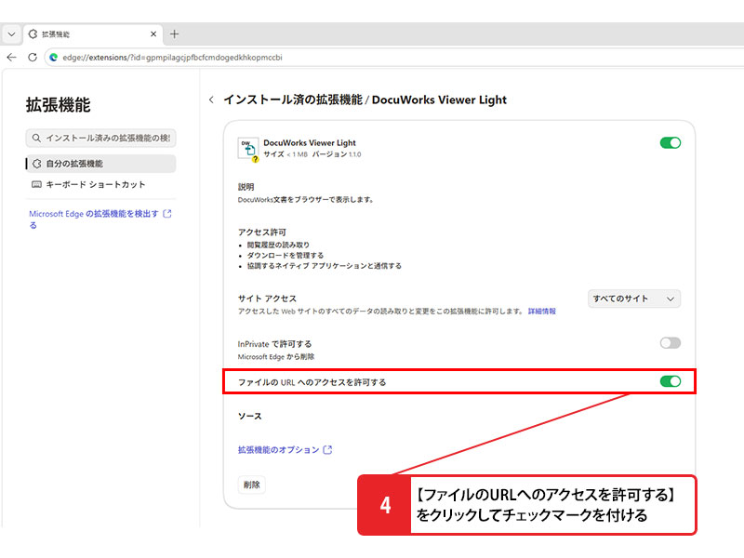Click external icon beside 拡張機能のオプション

[327, 450]
